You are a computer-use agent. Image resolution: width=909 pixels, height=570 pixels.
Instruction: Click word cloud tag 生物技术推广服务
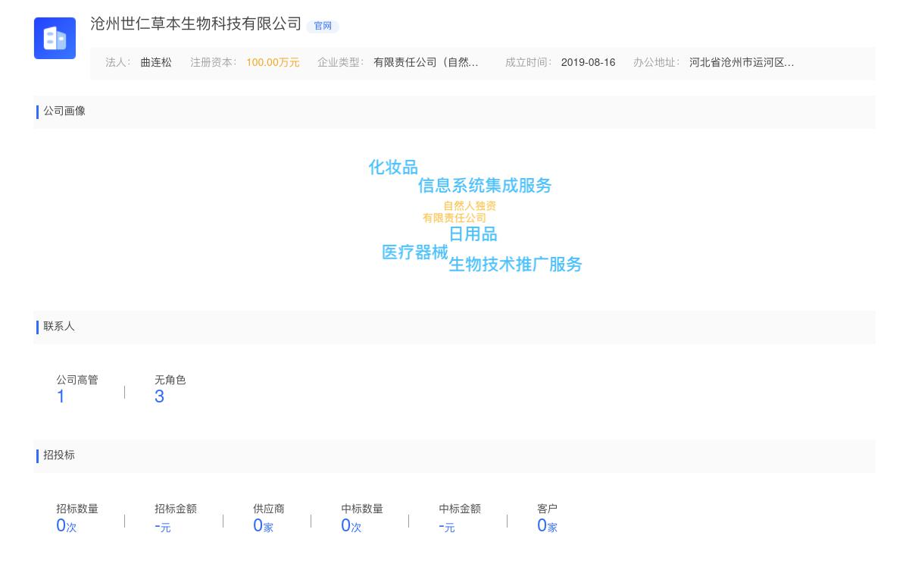click(516, 265)
